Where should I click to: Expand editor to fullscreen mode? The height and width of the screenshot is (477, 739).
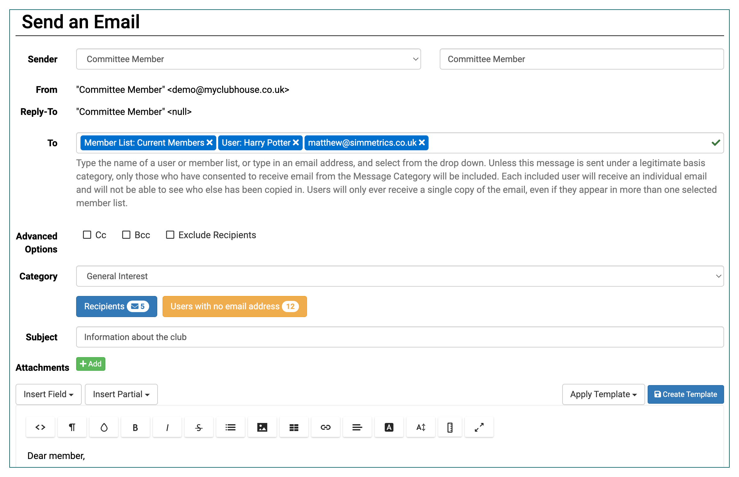[479, 427]
